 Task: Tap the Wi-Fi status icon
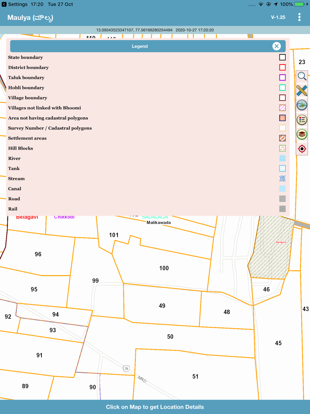coord(261,4)
